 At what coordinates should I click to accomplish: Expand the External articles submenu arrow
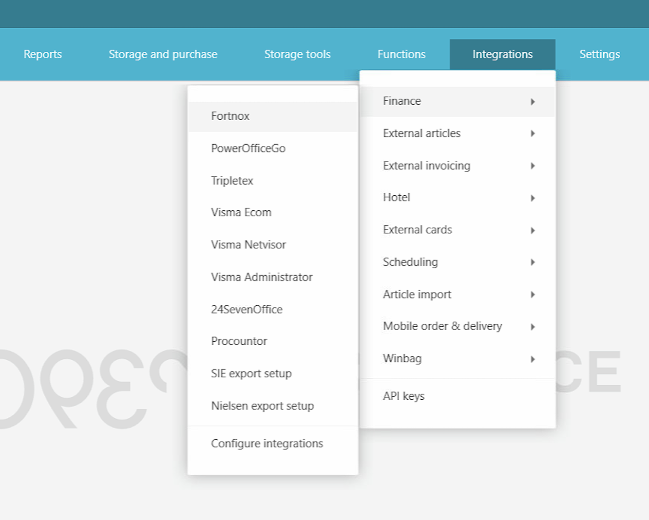(533, 133)
